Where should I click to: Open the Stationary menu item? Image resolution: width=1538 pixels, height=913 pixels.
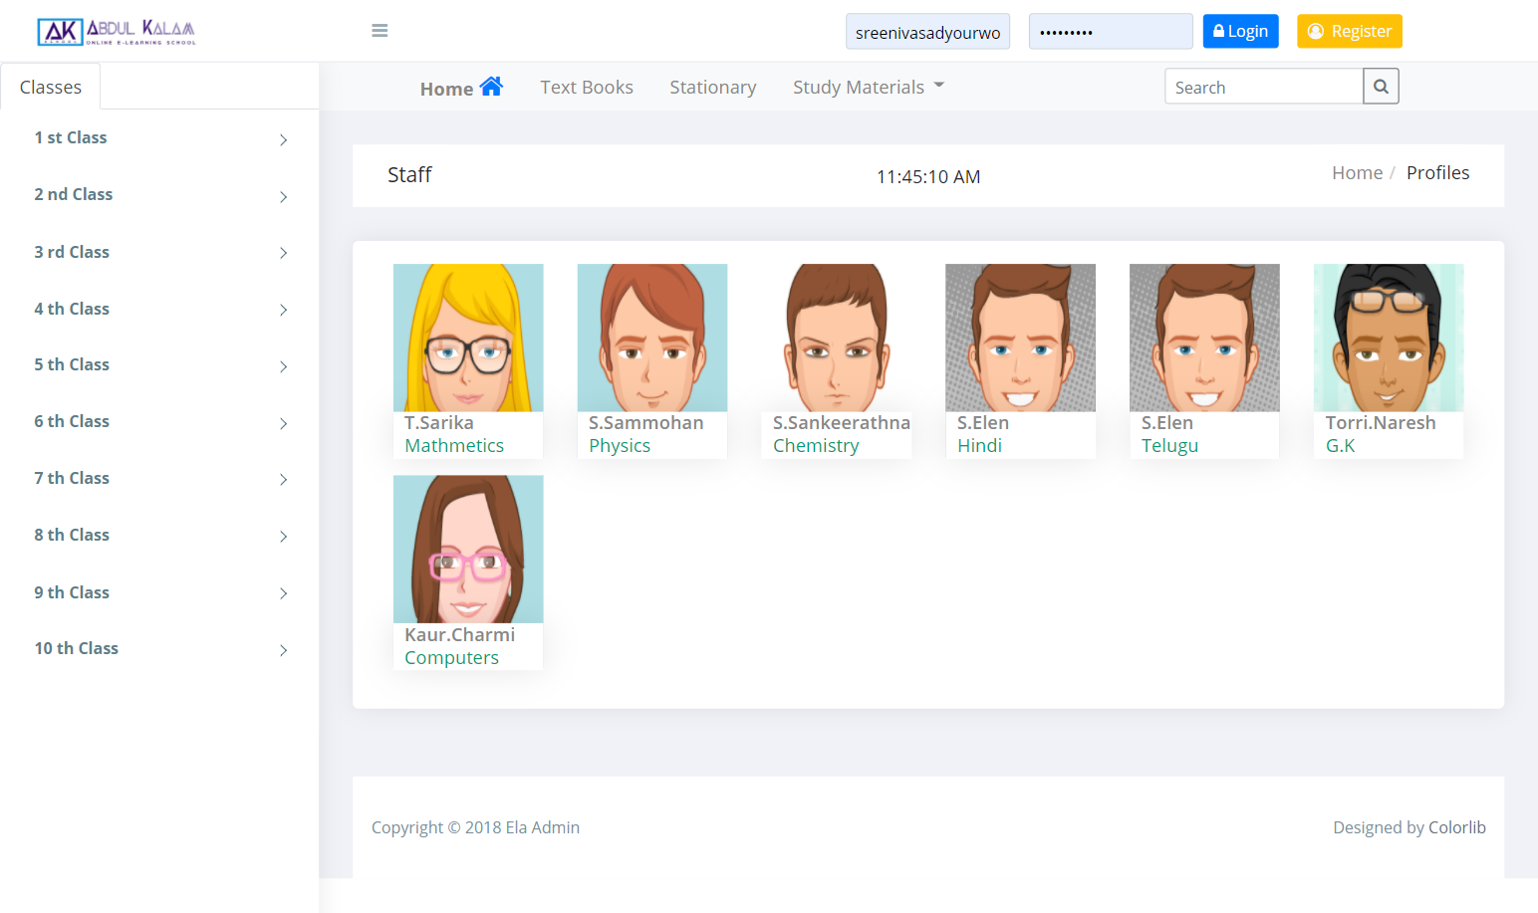pos(713,88)
